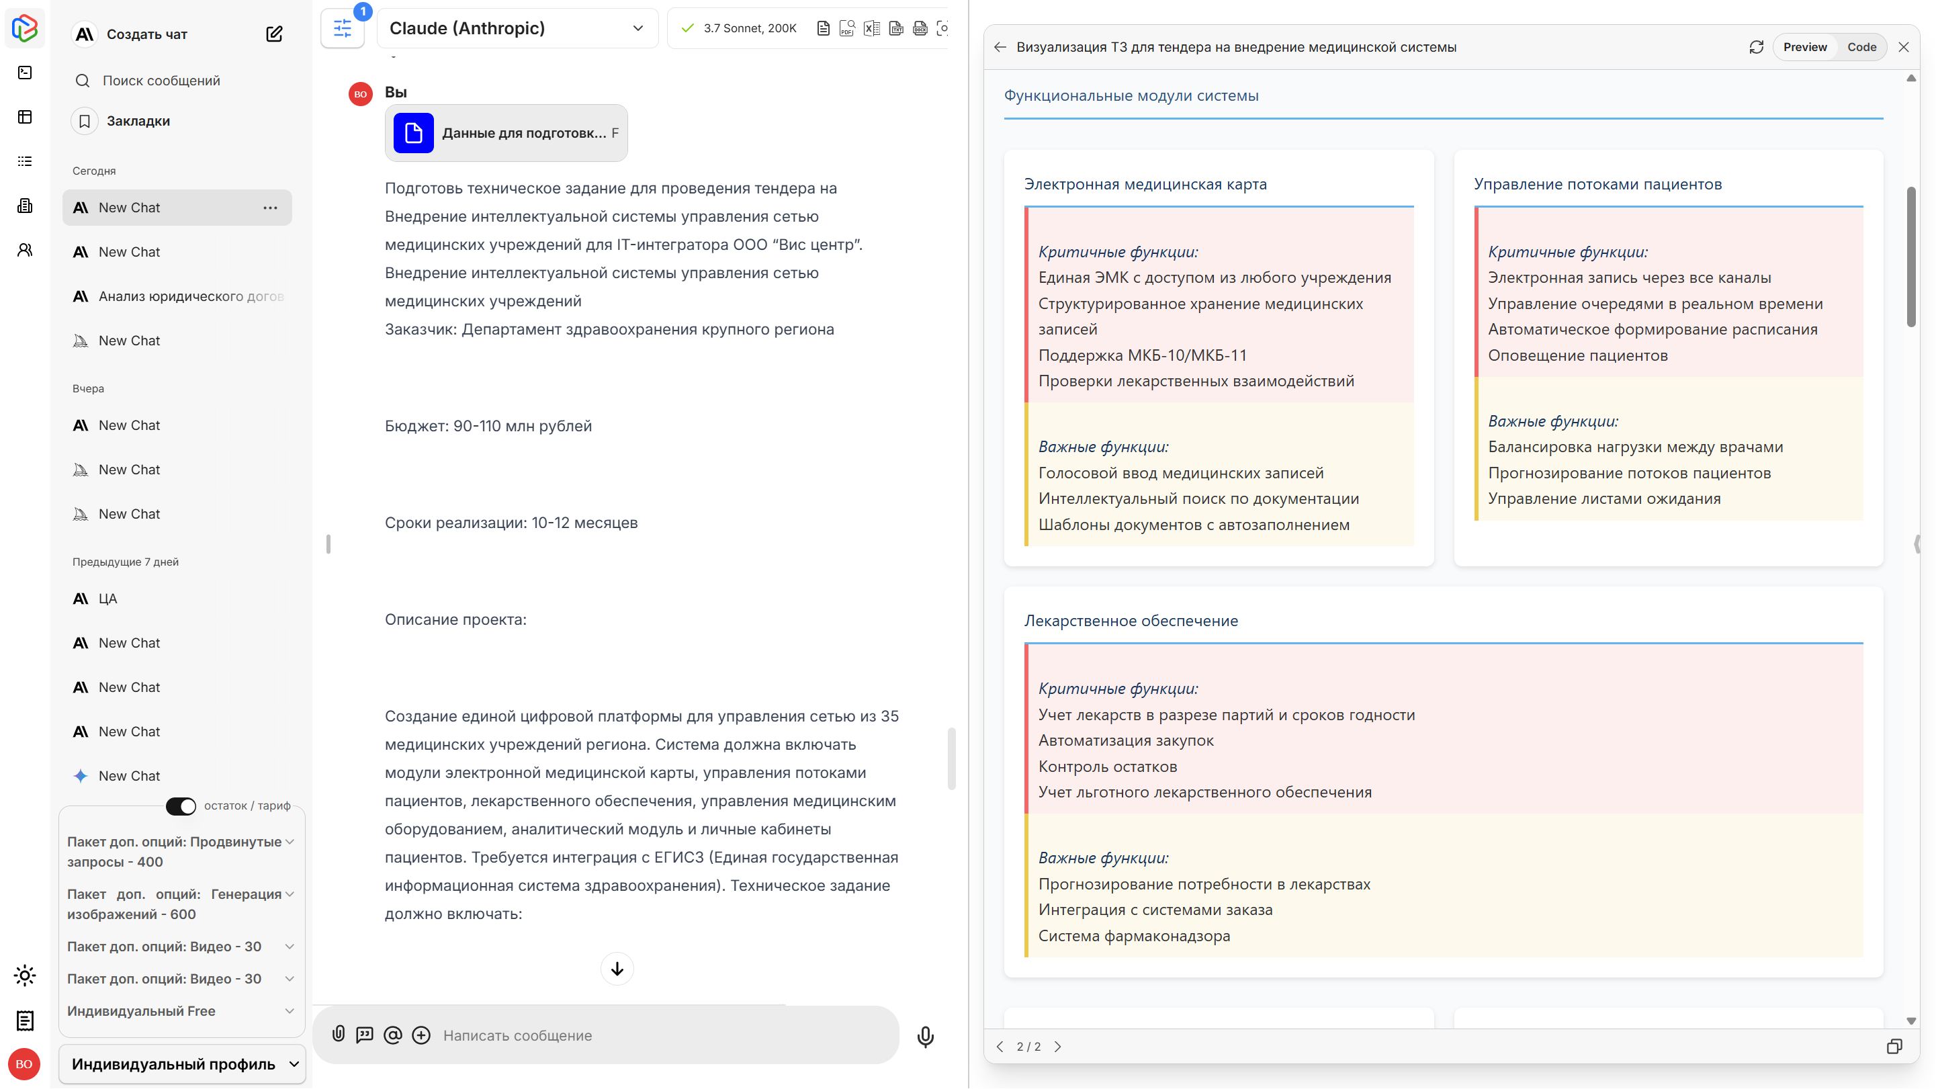This screenshot has width=1936, height=1089.
Task: Click the paperclip attach file icon
Action: click(x=338, y=1034)
